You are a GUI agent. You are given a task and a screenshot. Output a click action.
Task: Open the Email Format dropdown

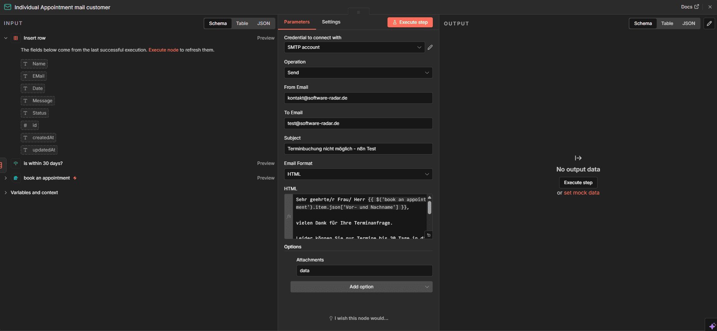point(358,174)
